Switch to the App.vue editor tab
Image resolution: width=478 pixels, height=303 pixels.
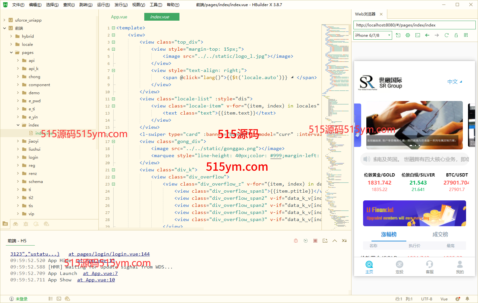(x=119, y=17)
